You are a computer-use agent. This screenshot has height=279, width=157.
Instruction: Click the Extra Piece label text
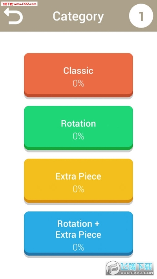pyautogui.click(x=78, y=176)
